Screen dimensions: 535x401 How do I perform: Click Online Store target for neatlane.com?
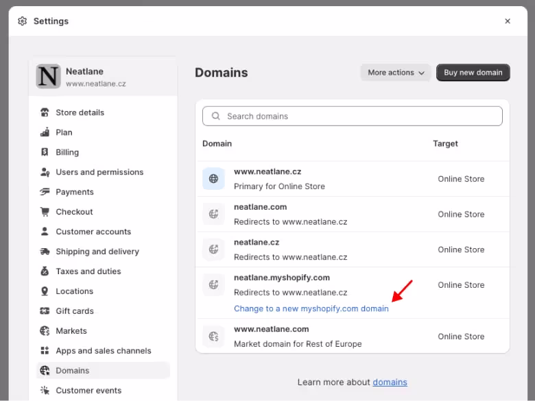pyautogui.click(x=461, y=214)
